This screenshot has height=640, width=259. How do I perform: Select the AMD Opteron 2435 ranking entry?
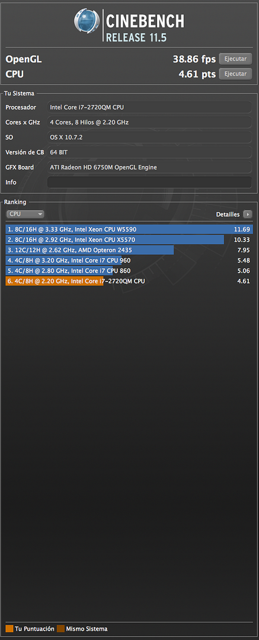129,250
